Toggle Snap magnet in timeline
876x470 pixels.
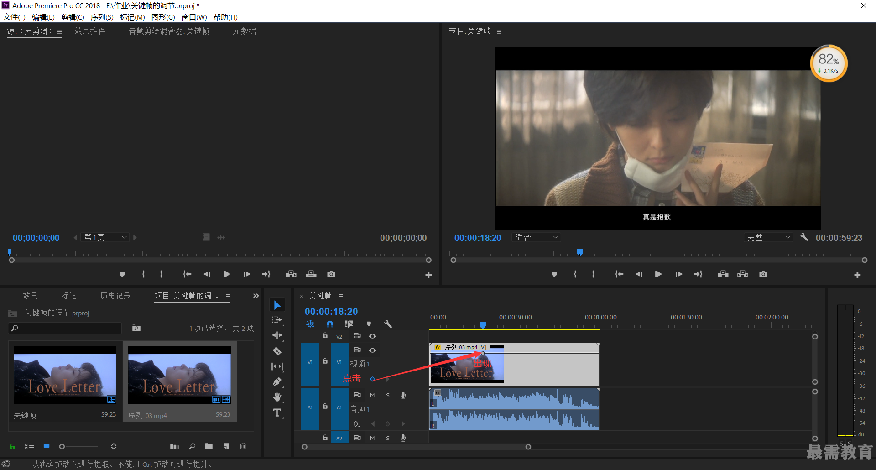(330, 324)
